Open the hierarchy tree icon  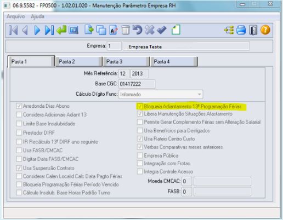point(229,30)
